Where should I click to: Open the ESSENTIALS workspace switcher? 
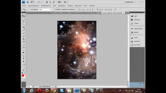click(x=130, y=2)
